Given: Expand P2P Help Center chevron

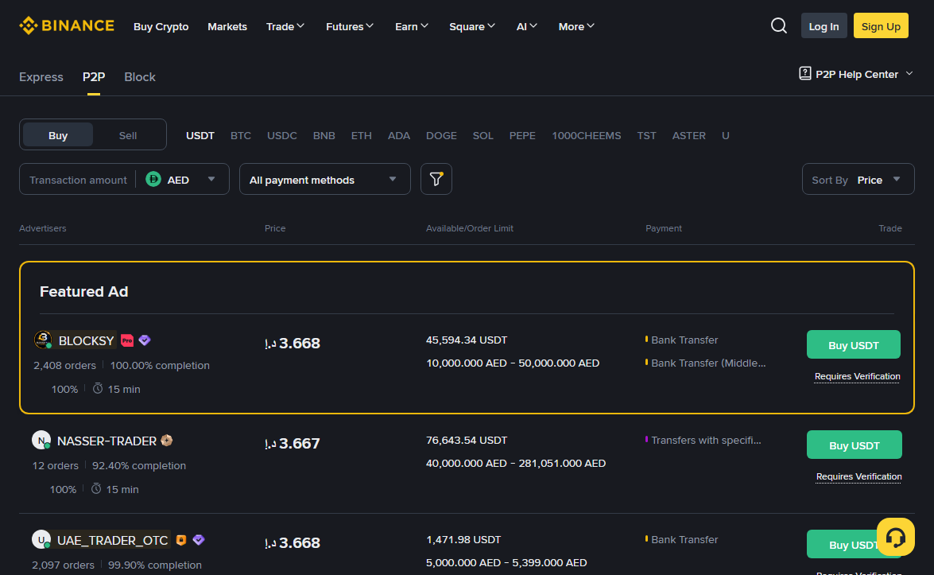Looking at the screenshot, I should click(x=909, y=73).
